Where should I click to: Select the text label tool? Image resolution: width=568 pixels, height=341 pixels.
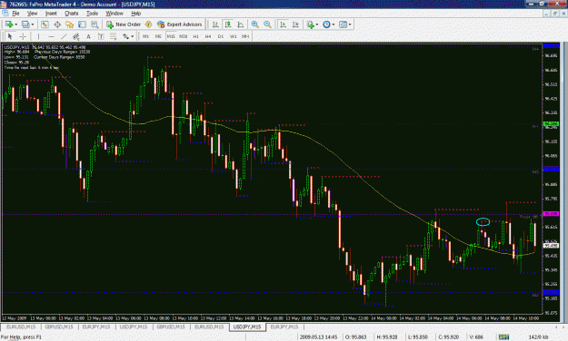point(101,36)
